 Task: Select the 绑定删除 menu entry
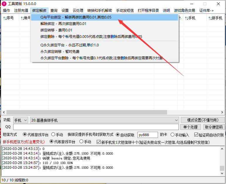point(104,37)
